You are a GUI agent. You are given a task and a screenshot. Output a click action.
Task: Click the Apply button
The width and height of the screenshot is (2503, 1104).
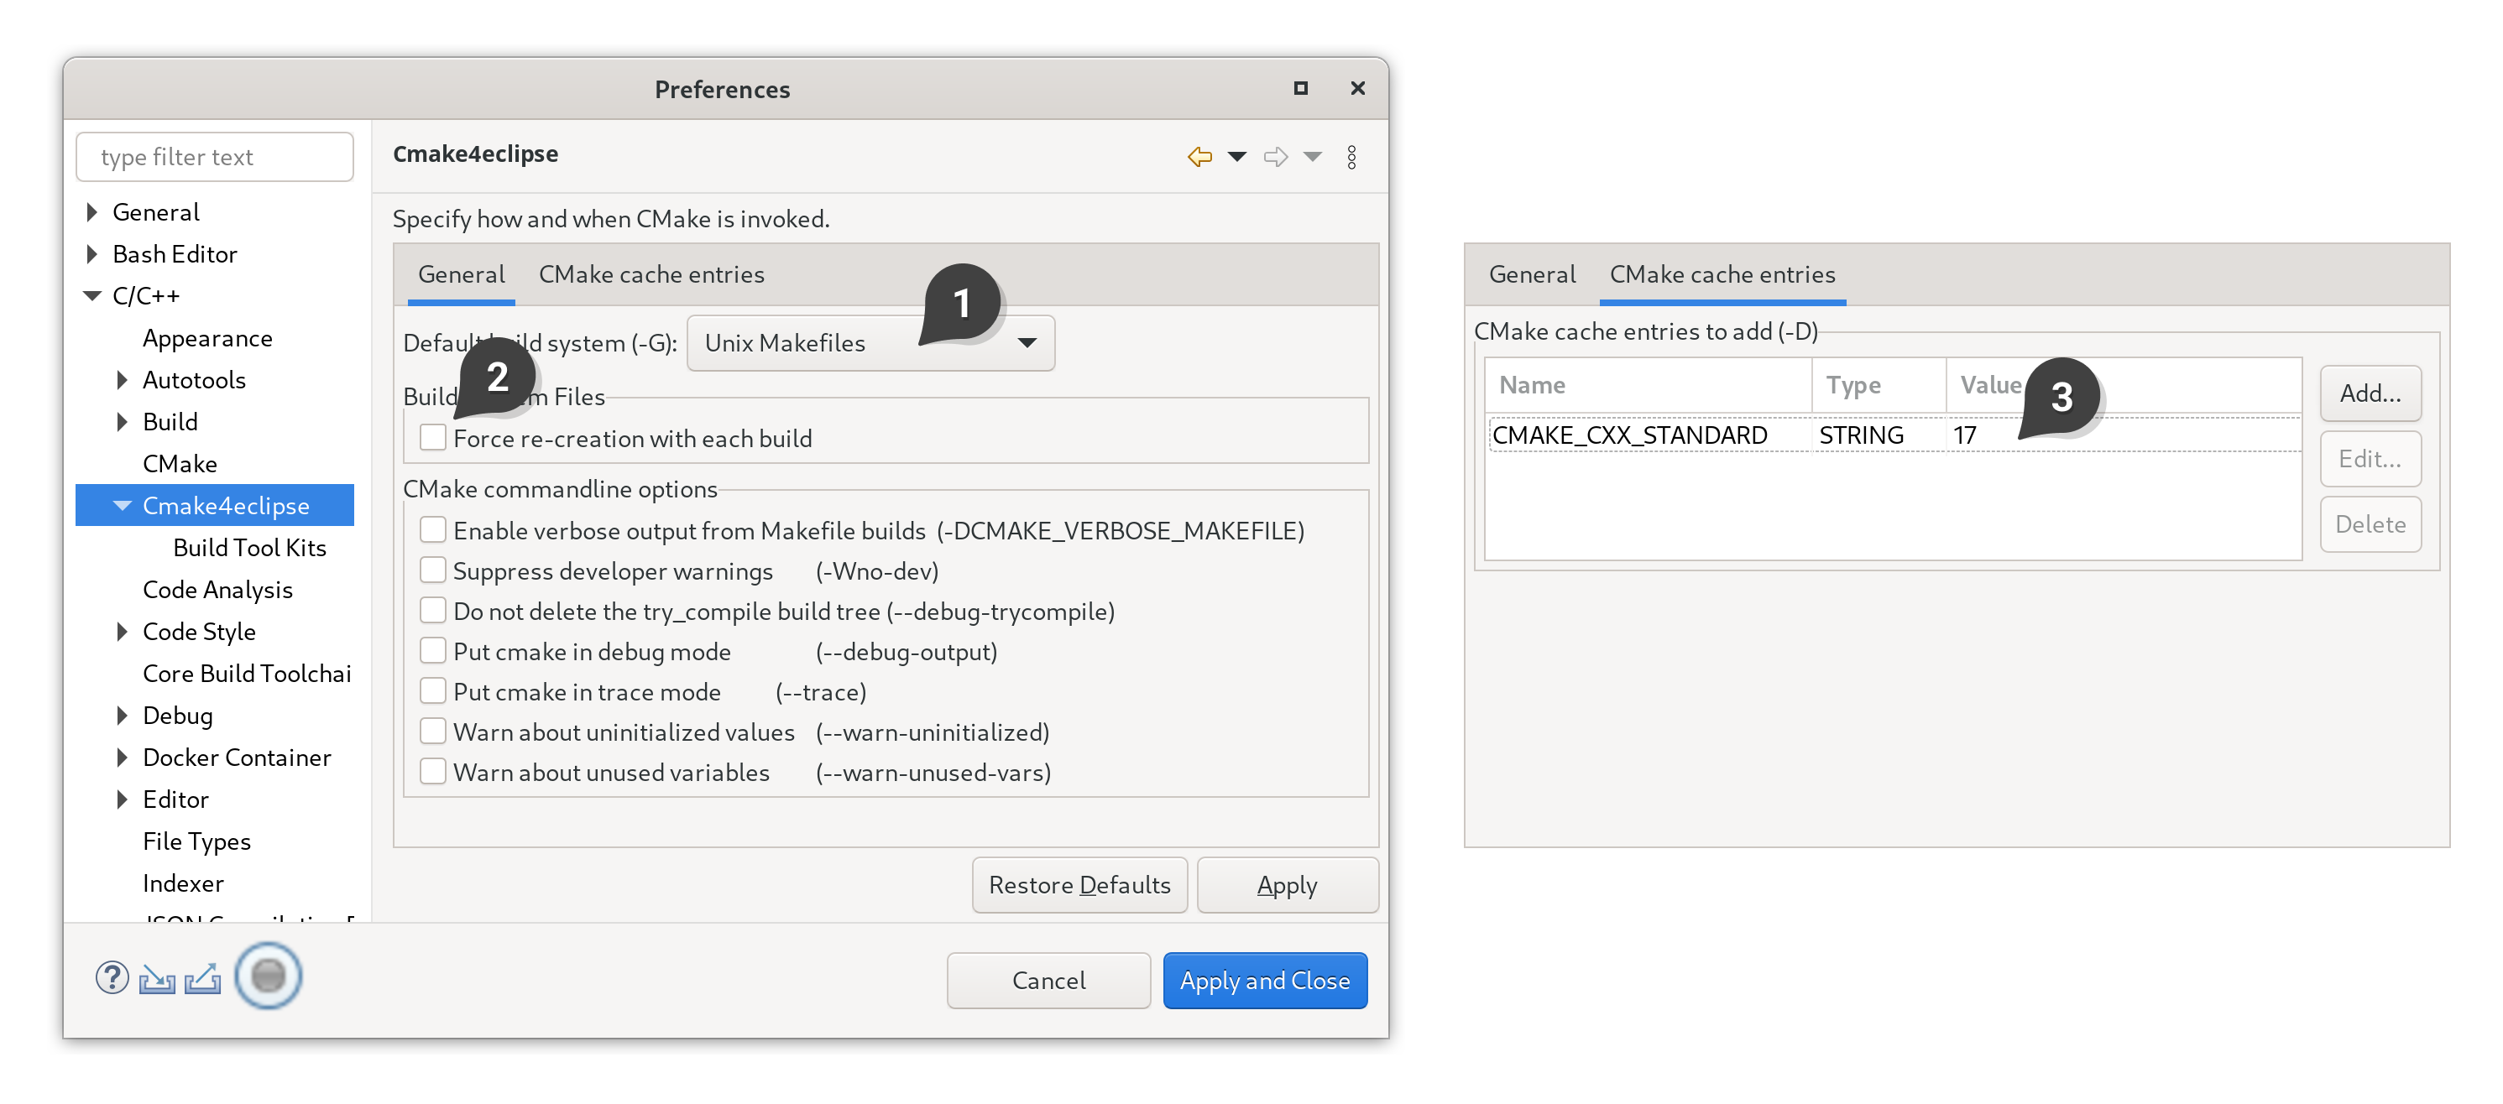click(x=1288, y=884)
